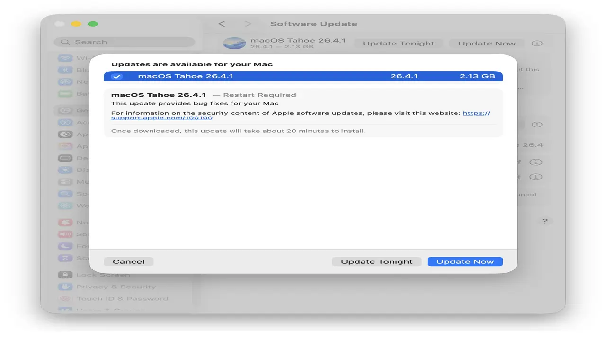606x341 pixels.
Task: Uncheck the macOS Tahoe 26.4.1 update
Action: coord(117,76)
